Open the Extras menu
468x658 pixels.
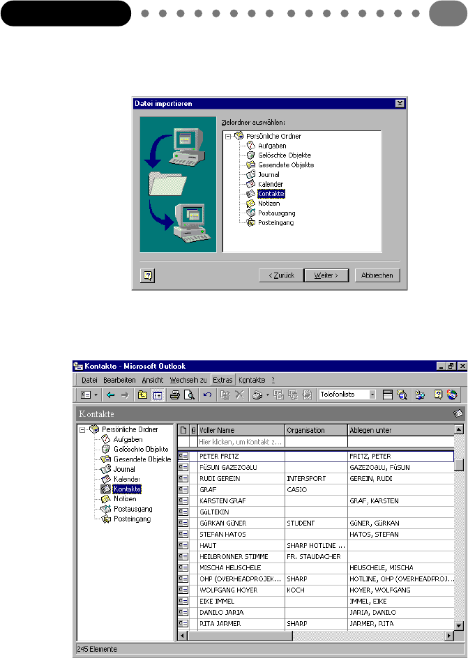[222, 380]
